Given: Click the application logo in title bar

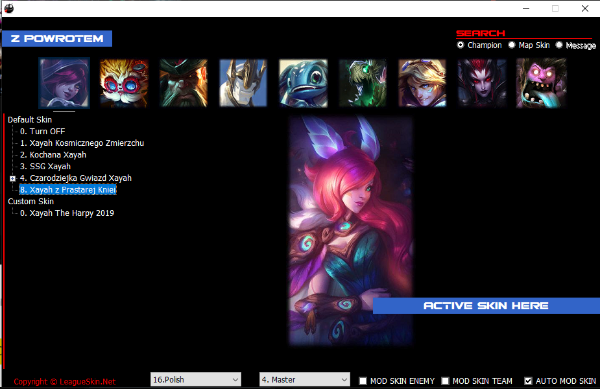Looking at the screenshot, I should tap(9, 8).
